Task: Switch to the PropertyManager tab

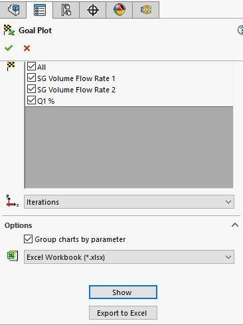Action: 40,10
